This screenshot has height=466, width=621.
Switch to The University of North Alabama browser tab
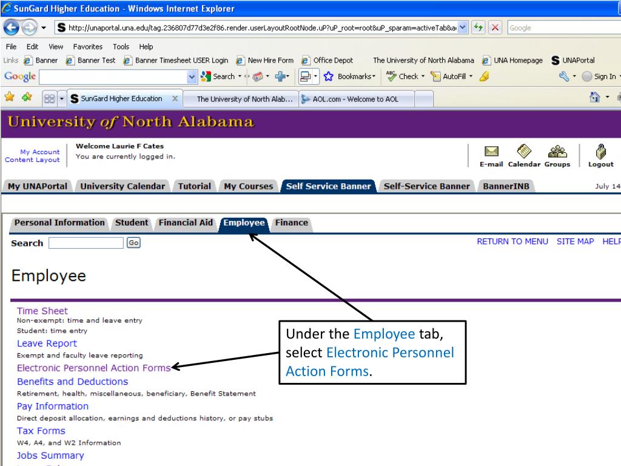[x=241, y=99]
